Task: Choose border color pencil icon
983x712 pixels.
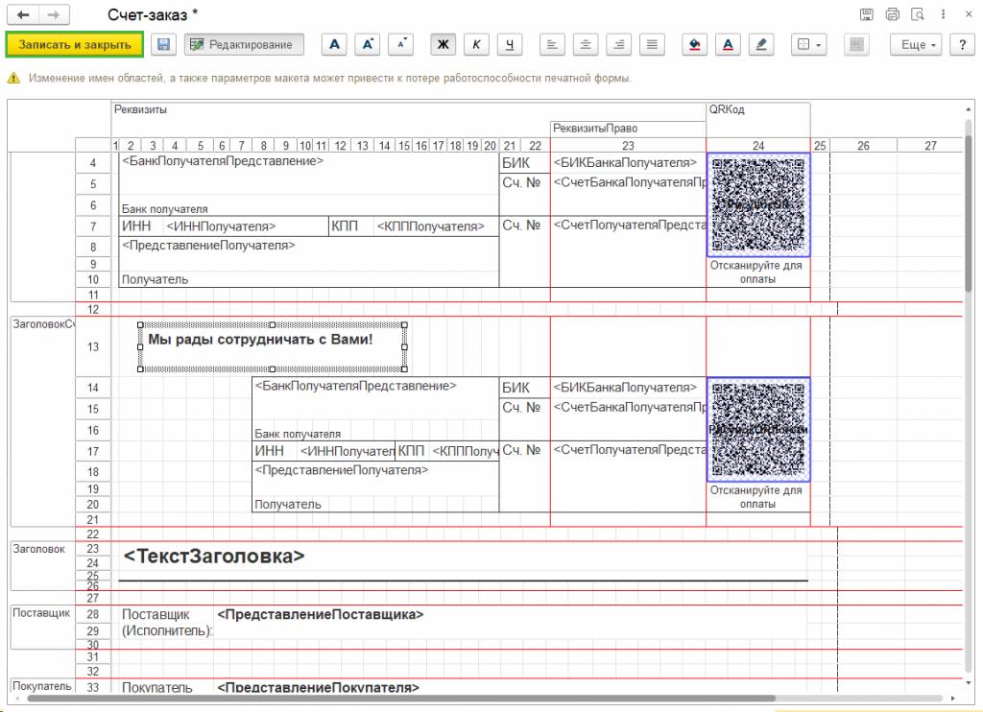Action: point(761,44)
